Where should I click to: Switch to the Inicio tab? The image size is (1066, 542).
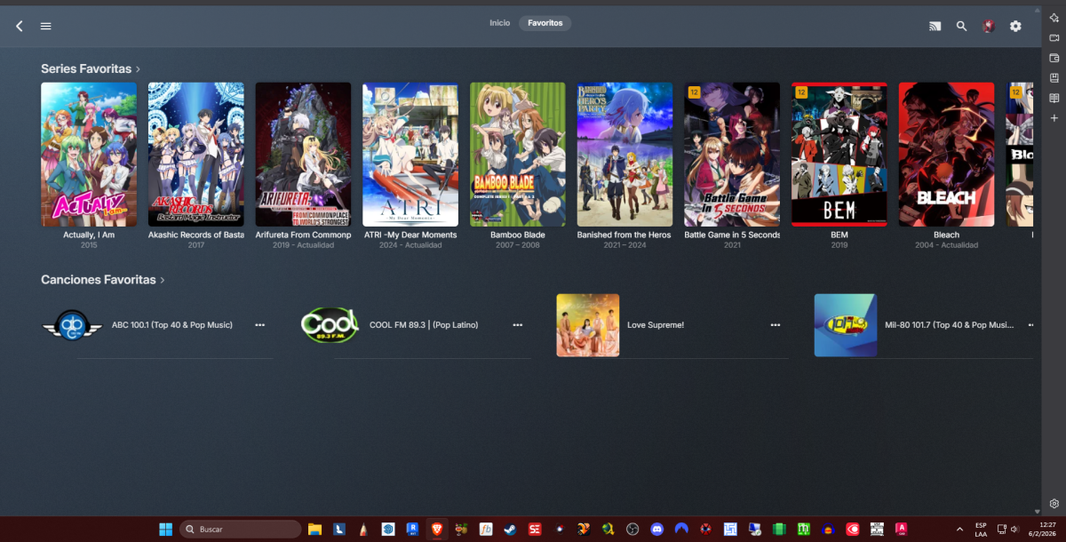coord(500,23)
